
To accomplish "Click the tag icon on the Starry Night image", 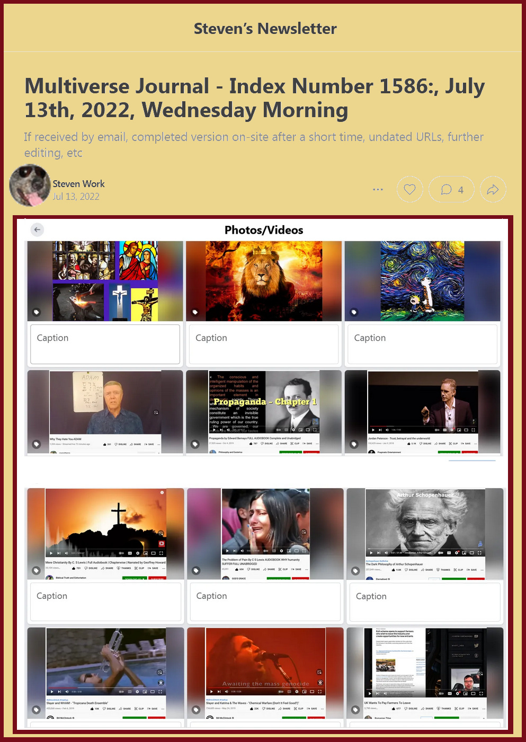I will 354,312.
